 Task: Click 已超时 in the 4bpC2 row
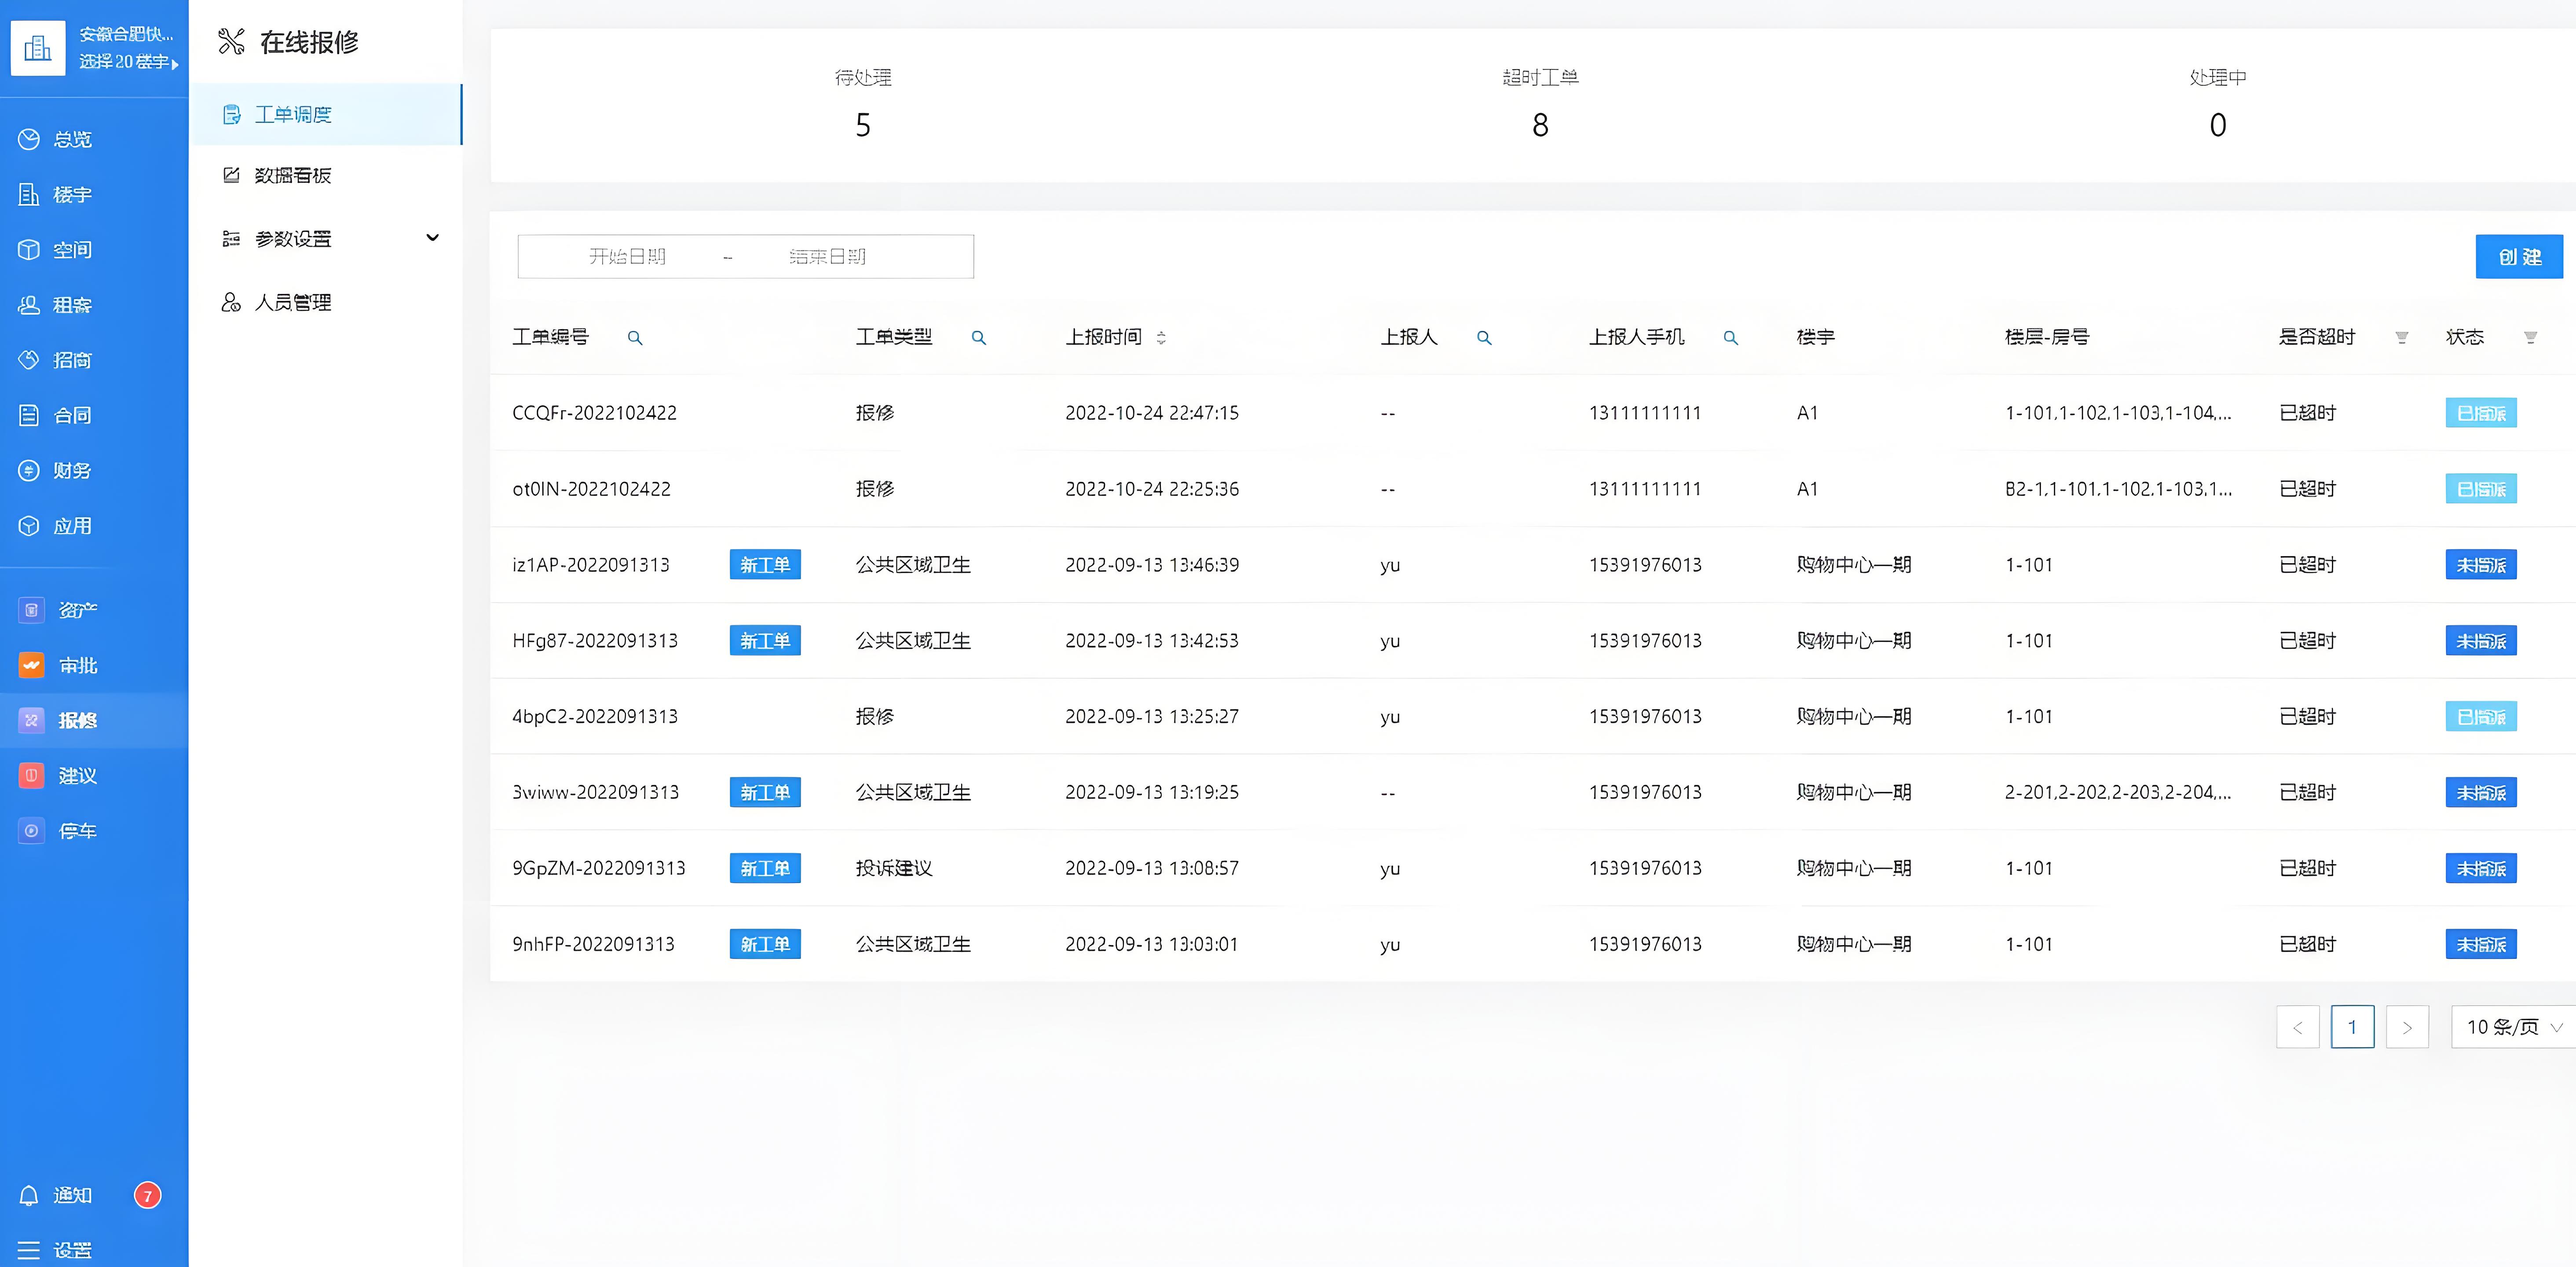point(2307,717)
